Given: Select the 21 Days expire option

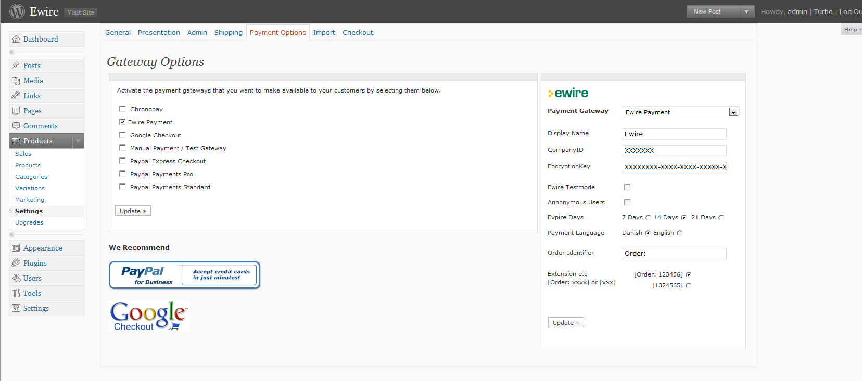Looking at the screenshot, I should click(721, 218).
